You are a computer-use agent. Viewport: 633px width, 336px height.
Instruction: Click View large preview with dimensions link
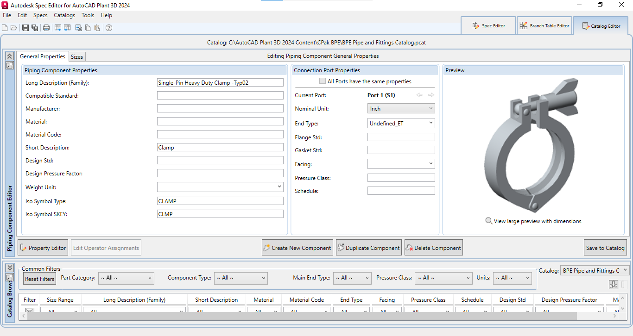(x=538, y=221)
